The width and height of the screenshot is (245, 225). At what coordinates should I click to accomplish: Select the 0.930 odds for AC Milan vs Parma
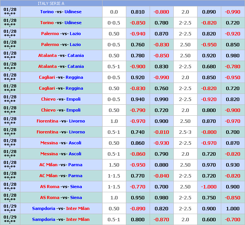point(233,165)
